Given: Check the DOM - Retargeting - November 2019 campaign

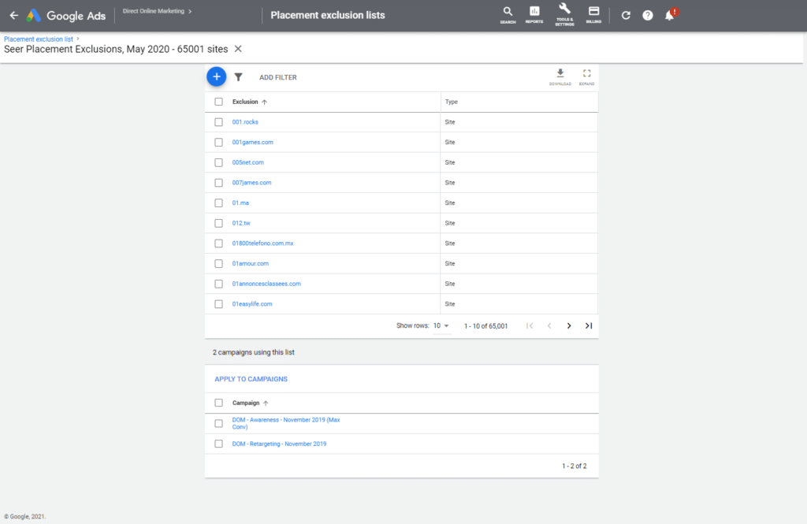Looking at the screenshot, I should point(218,444).
